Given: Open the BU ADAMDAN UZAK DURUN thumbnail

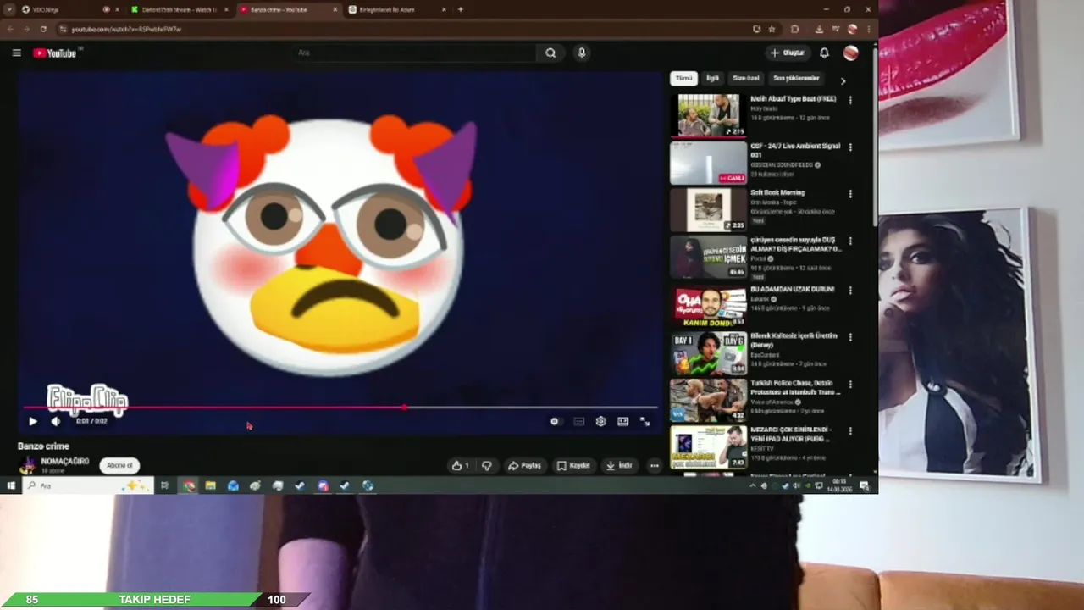Looking at the screenshot, I should [x=708, y=306].
